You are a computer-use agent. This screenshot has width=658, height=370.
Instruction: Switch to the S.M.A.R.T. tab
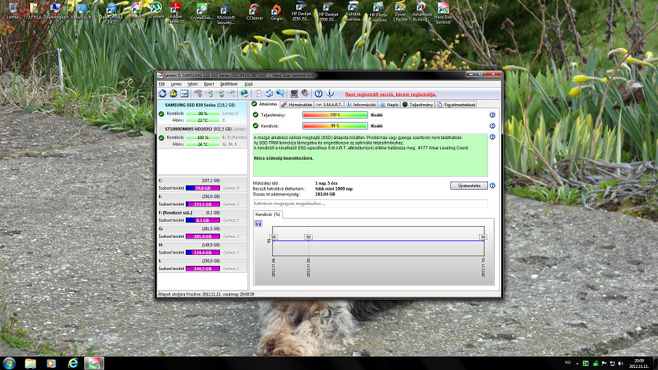coord(330,104)
